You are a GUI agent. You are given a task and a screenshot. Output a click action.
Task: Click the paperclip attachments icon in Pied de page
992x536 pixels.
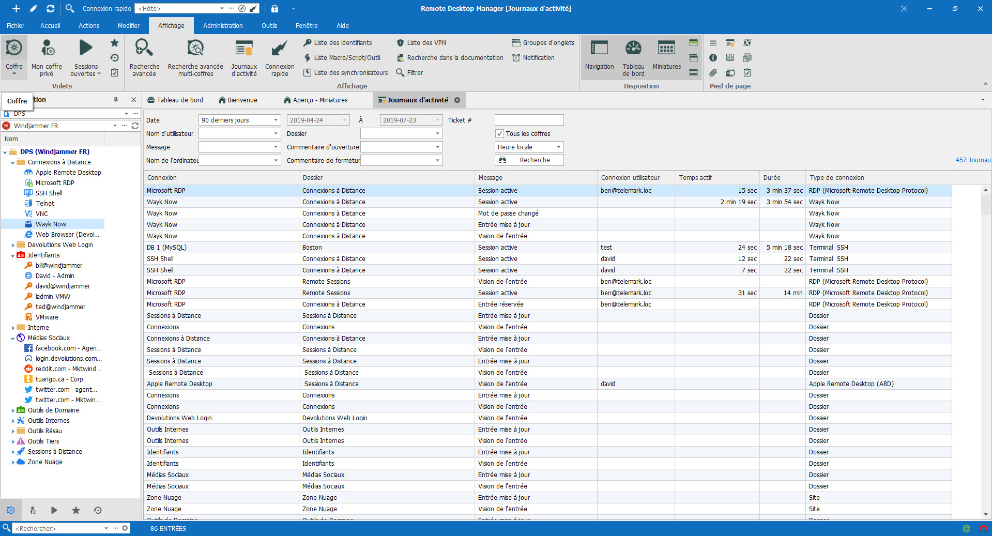713,73
